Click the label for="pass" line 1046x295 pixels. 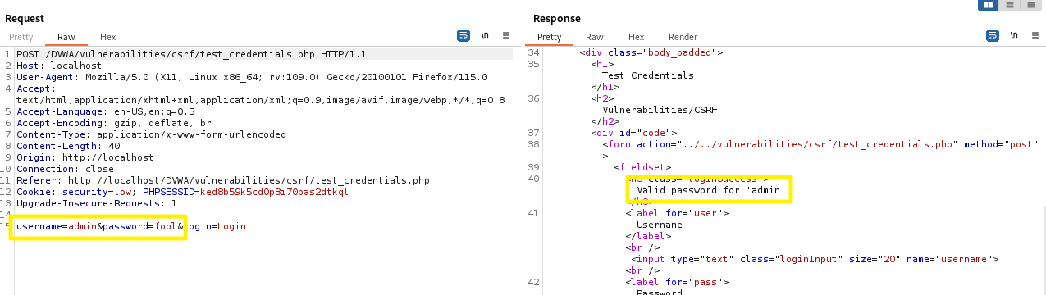tap(677, 282)
